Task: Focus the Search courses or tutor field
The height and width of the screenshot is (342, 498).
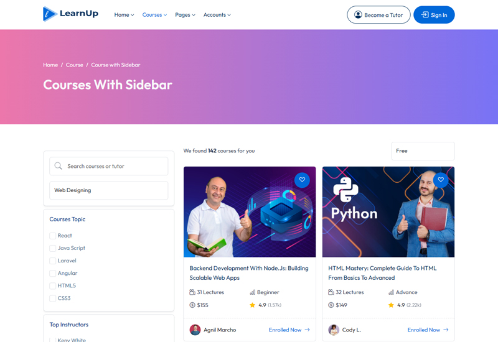Action: [x=115, y=166]
